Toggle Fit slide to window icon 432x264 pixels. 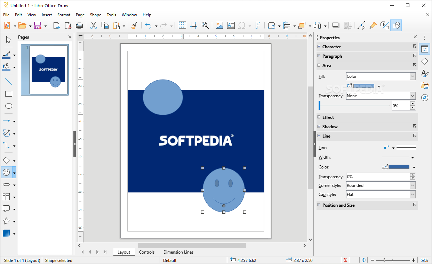[363, 260]
